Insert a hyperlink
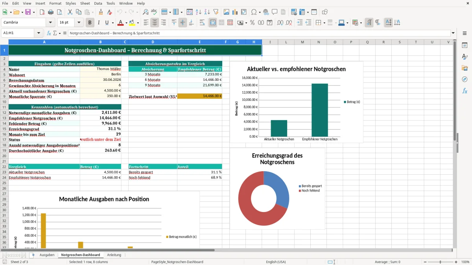Screen dimensions: 472x265 click(x=266, y=12)
